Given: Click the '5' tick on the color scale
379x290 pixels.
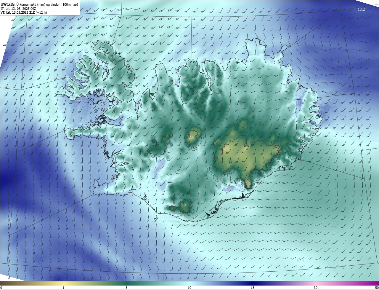Looking at the screenshot, I should [126, 288].
